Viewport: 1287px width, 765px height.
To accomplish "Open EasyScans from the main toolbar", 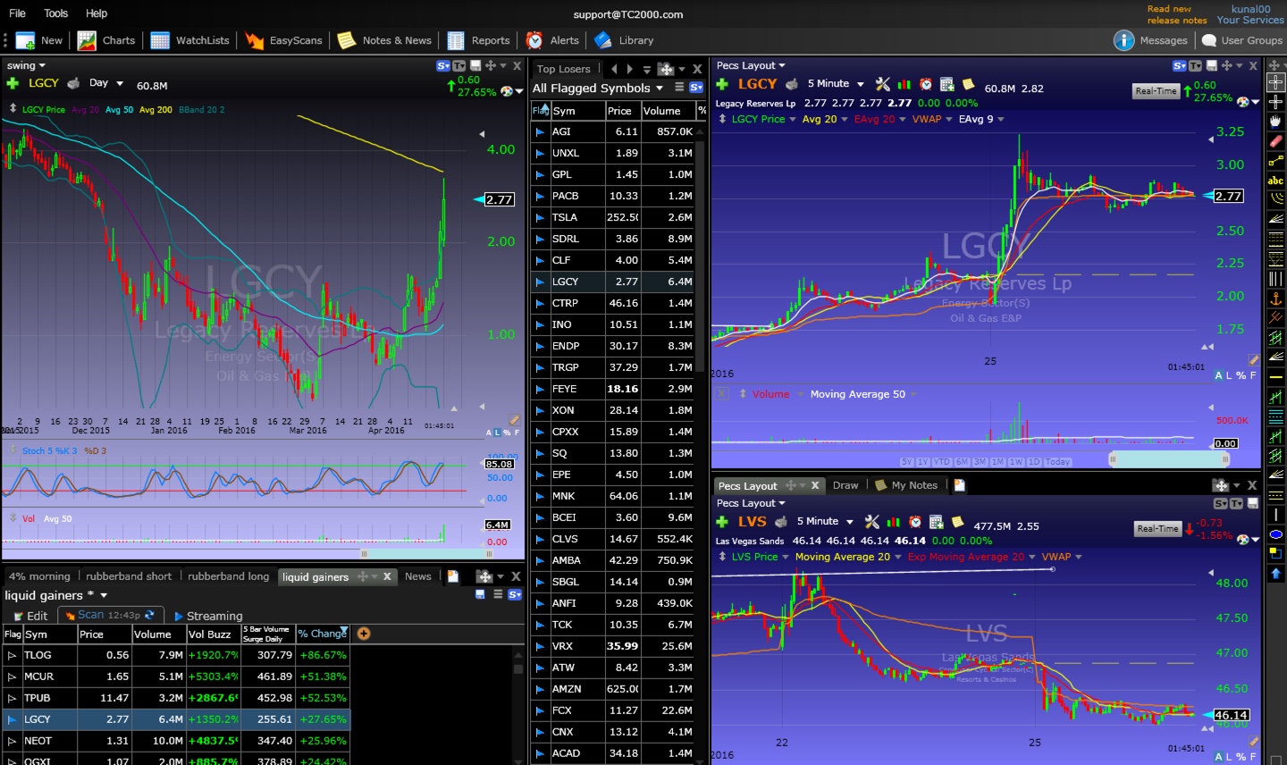I will pyautogui.click(x=283, y=40).
